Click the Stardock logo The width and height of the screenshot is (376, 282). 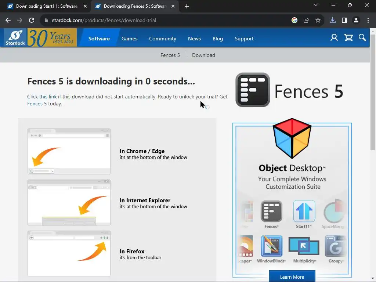(15, 37)
